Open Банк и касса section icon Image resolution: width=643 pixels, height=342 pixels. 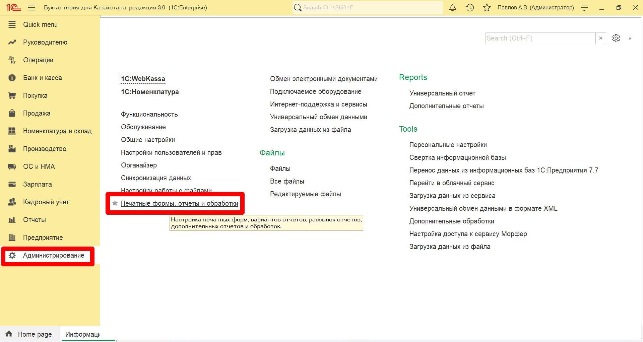[12, 78]
